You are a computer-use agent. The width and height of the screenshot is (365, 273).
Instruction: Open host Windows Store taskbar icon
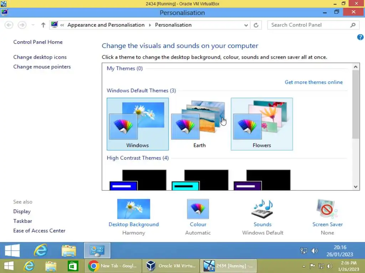[x=73, y=266]
